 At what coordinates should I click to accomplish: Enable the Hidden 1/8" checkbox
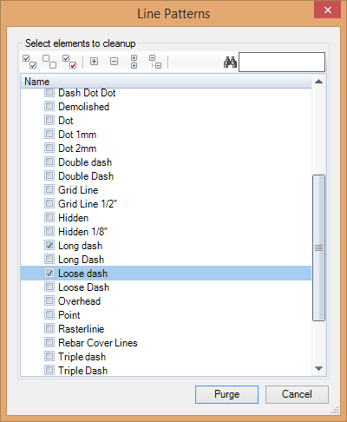[x=49, y=231]
